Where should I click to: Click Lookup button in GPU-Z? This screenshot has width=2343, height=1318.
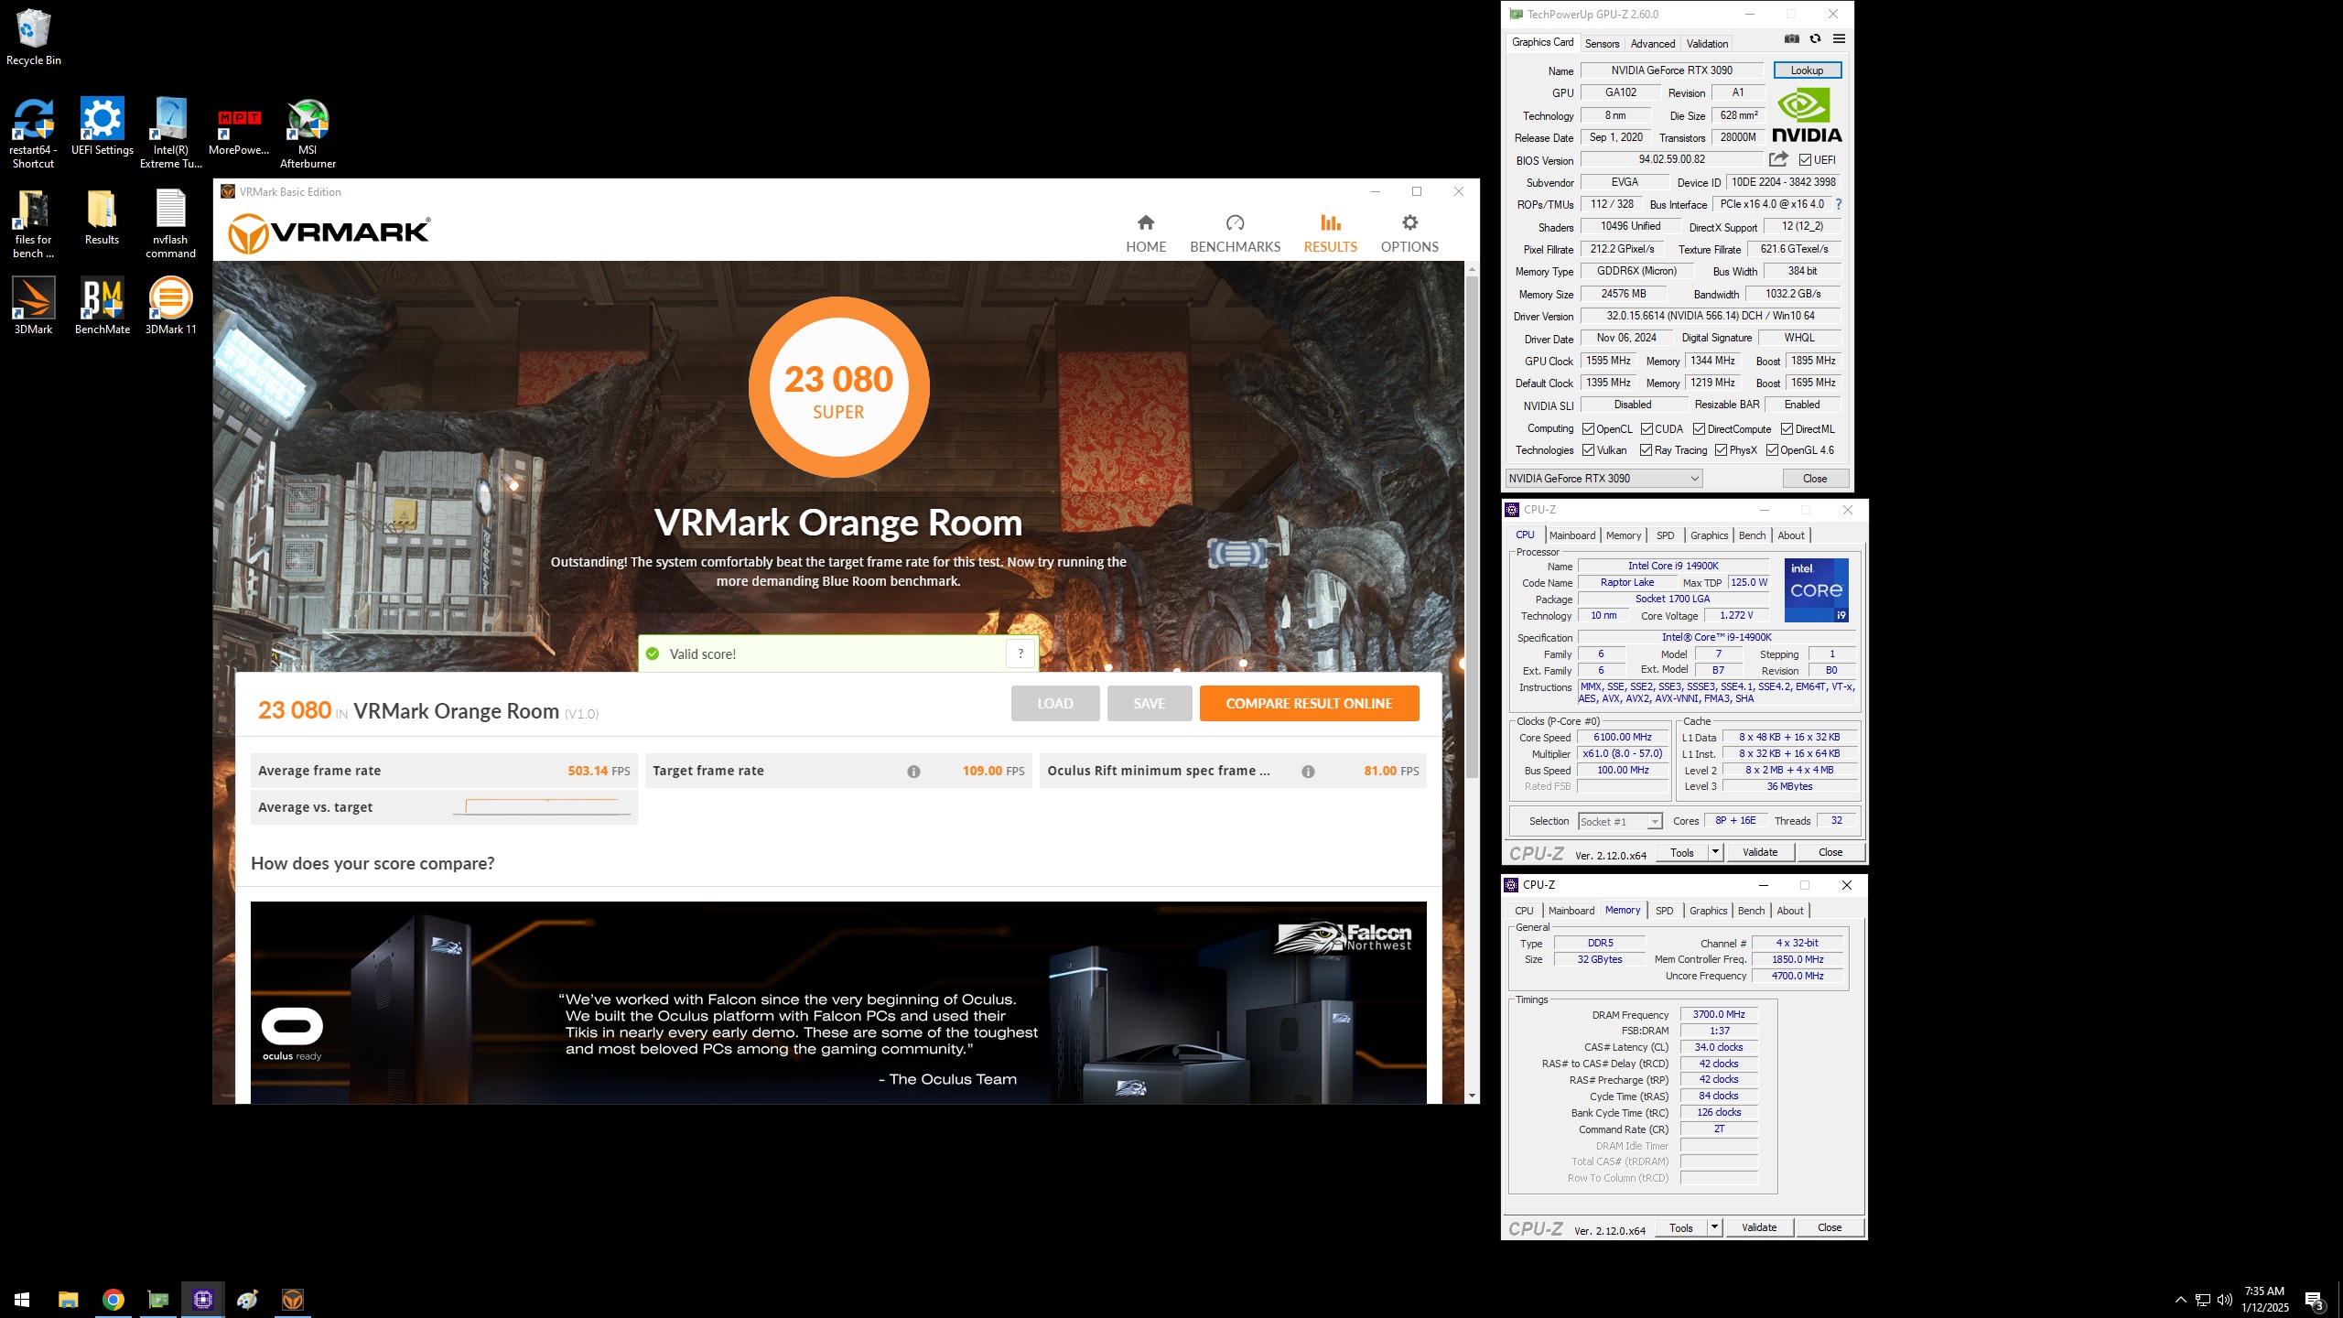(x=1807, y=70)
